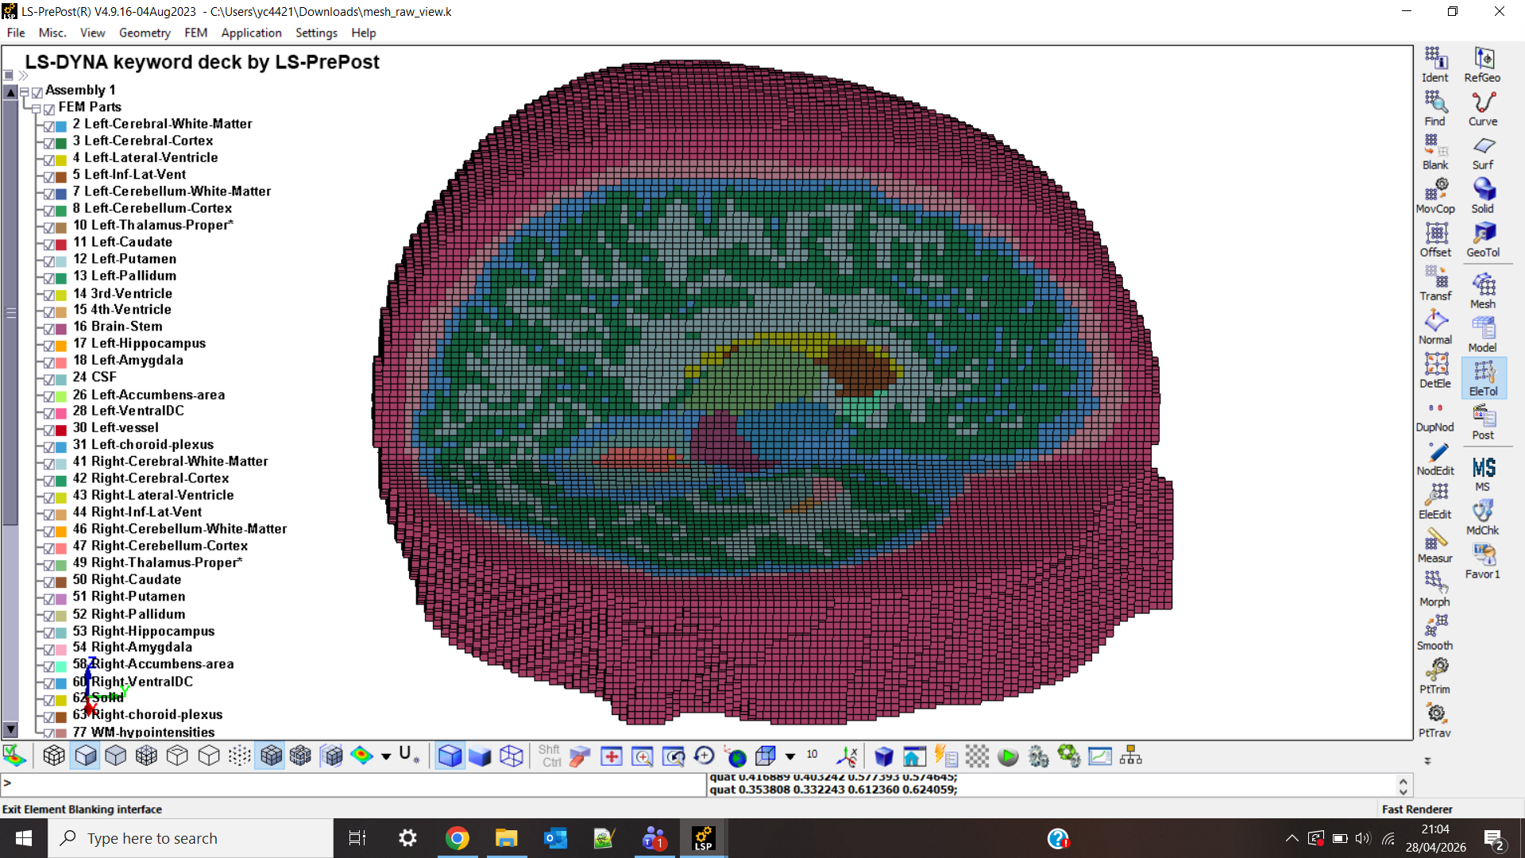Click the eraser clear-selection icon
Screen dimensions: 1525x858
coord(580,756)
